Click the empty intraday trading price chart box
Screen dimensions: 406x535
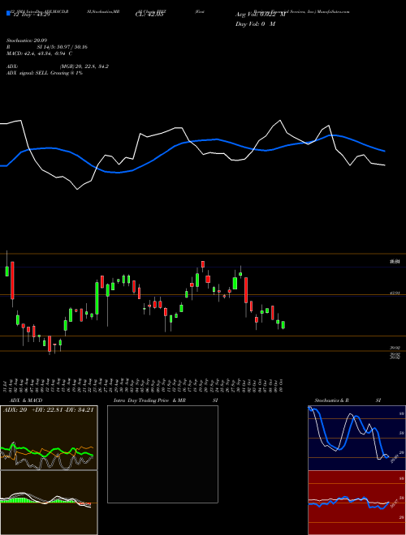(x=162, y=454)
